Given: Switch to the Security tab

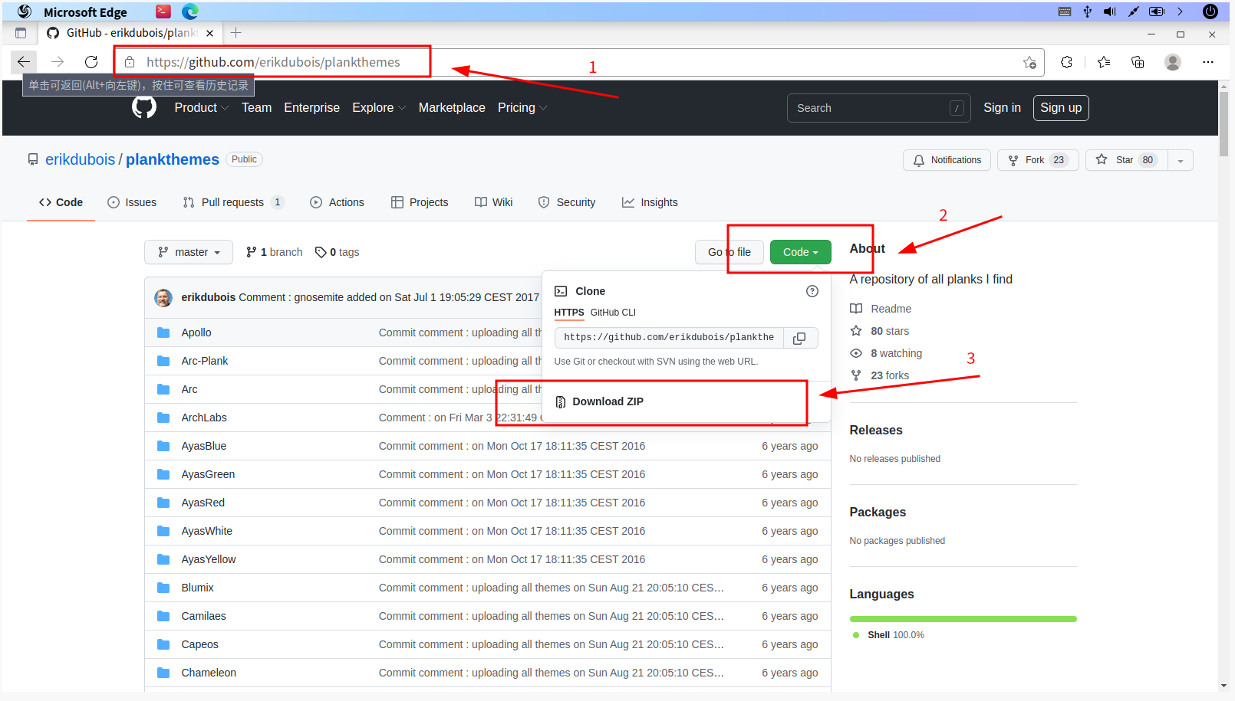Looking at the screenshot, I should pos(567,202).
